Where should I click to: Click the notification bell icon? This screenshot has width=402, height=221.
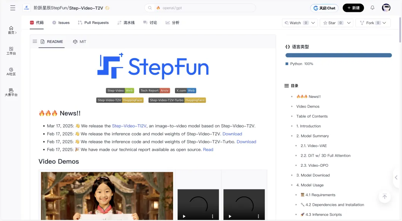(x=372, y=8)
